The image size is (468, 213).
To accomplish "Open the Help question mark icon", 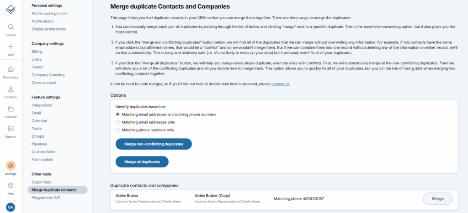I will tap(11, 186).
